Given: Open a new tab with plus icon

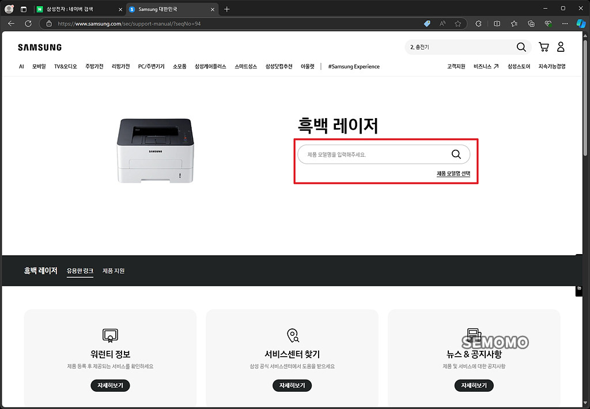Looking at the screenshot, I should tap(226, 9).
